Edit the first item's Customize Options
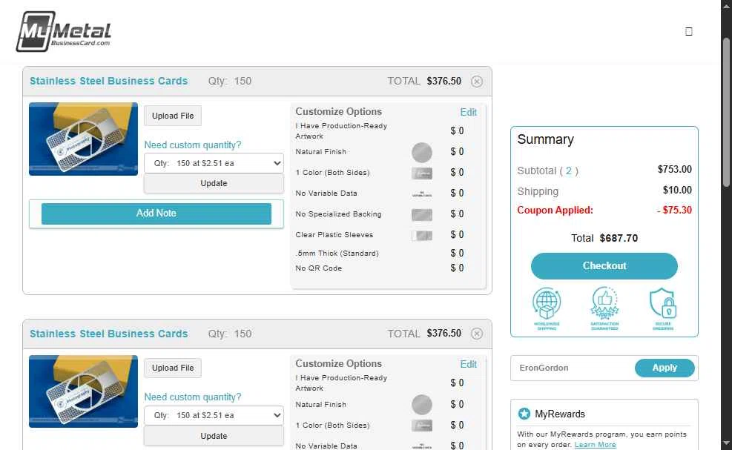Image resolution: width=732 pixels, height=450 pixels. point(468,112)
